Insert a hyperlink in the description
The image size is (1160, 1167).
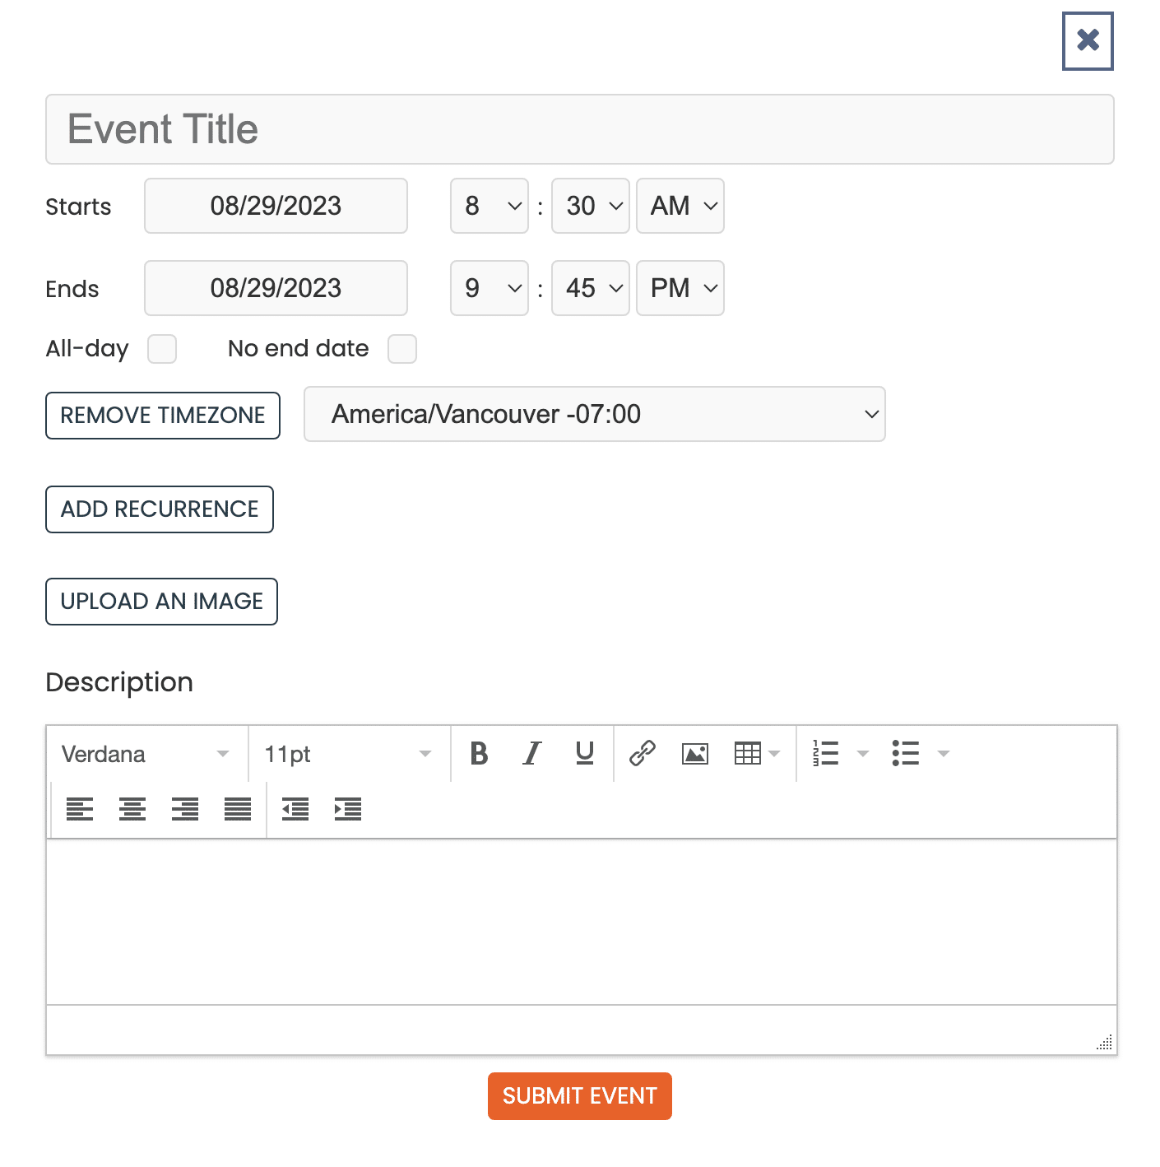pos(642,753)
